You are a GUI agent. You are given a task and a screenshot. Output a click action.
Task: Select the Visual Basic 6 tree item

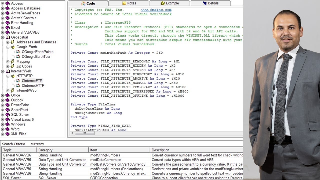22,119
